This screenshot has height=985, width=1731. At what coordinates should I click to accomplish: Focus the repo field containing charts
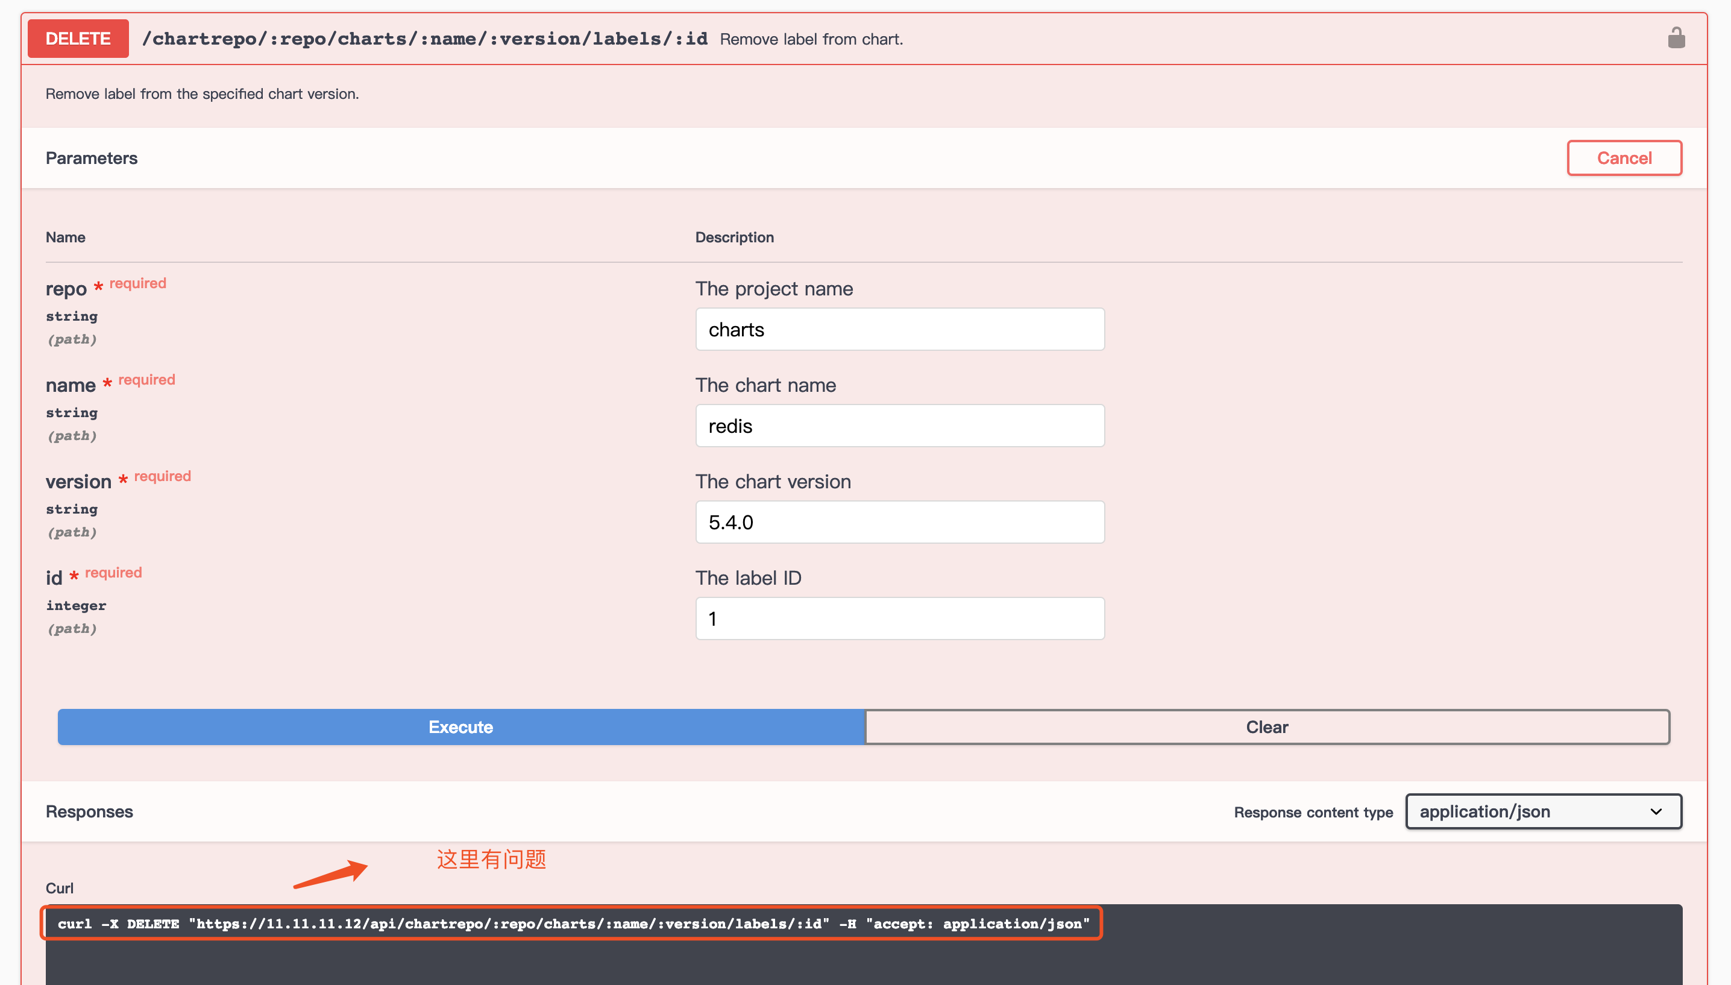(899, 330)
